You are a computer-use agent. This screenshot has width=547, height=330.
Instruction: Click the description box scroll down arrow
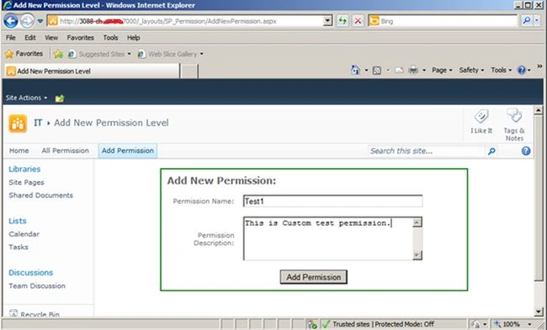417,255
